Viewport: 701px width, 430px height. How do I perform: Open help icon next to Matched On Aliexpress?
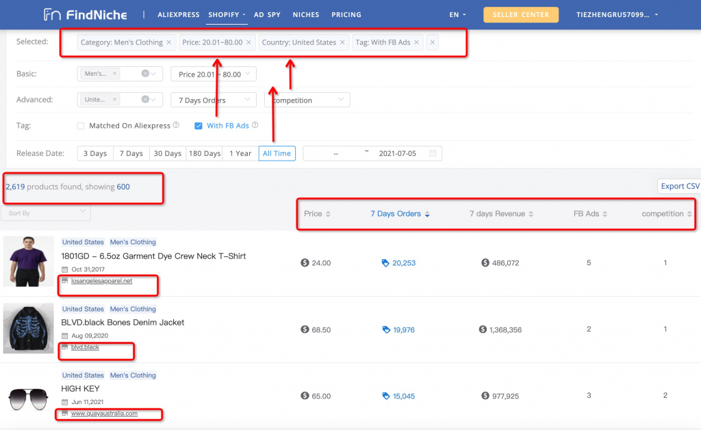[x=176, y=125]
